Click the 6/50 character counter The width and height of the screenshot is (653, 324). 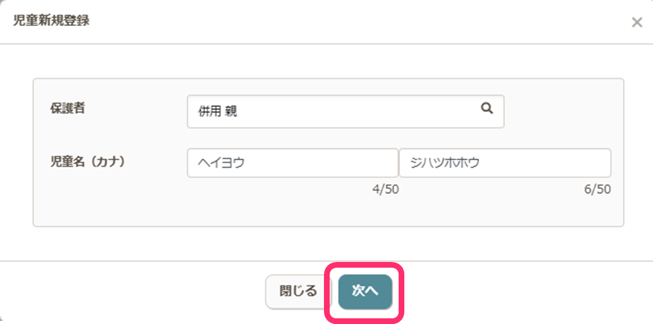click(x=597, y=190)
